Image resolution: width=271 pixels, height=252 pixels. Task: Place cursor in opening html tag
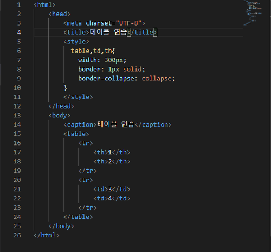(44, 5)
